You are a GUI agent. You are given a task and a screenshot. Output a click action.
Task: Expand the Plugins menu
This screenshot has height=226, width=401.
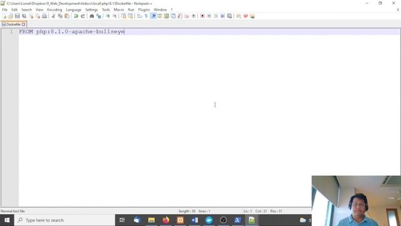point(144,10)
